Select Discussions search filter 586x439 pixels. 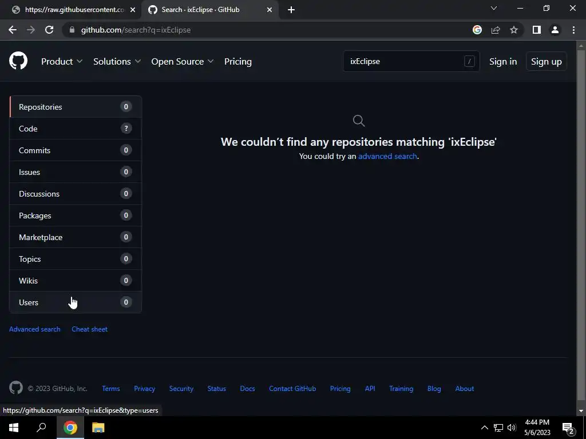pyautogui.click(x=76, y=193)
